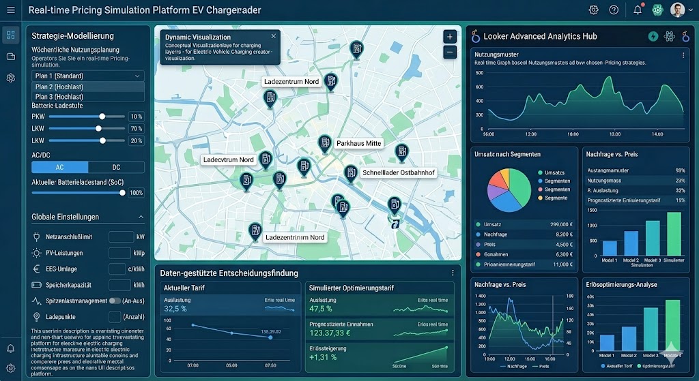Open the hamburger menu in the top bar

click(x=11, y=10)
